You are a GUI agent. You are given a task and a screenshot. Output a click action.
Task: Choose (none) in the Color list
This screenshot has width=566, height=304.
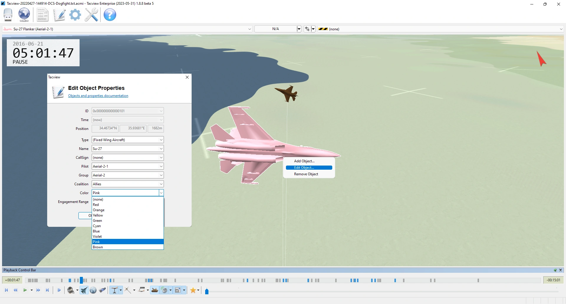coord(128,199)
